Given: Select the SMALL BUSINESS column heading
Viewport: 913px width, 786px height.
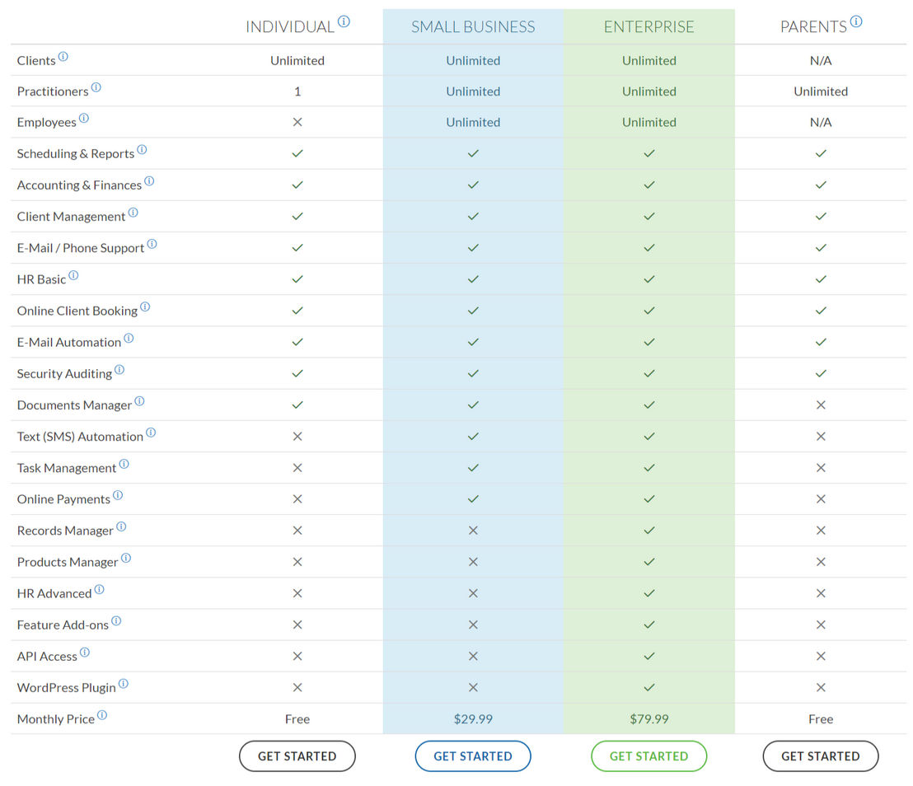Looking at the screenshot, I should click(473, 27).
